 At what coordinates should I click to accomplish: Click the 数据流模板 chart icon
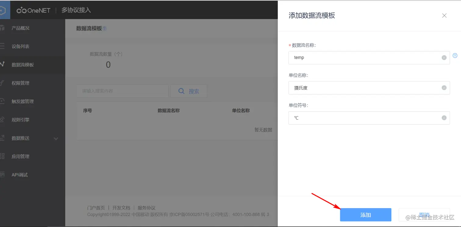(2, 65)
